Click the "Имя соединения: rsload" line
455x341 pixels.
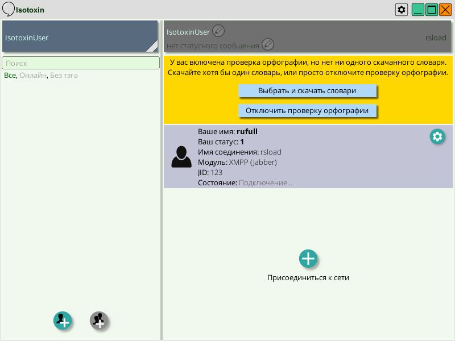pyautogui.click(x=239, y=152)
